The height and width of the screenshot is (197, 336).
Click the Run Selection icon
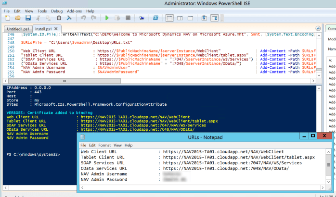click(117, 19)
